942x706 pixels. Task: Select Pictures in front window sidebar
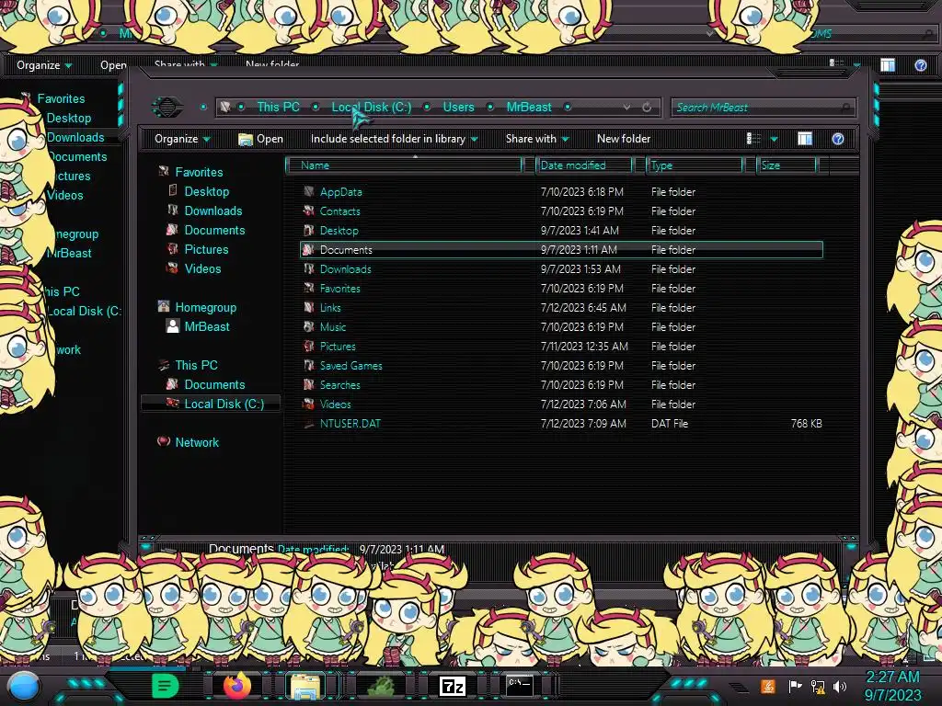pyautogui.click(x=206, y=249)
